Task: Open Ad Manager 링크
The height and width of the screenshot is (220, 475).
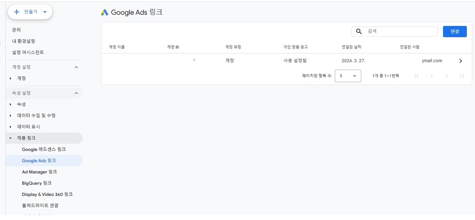Action: (x=39, y=172)
